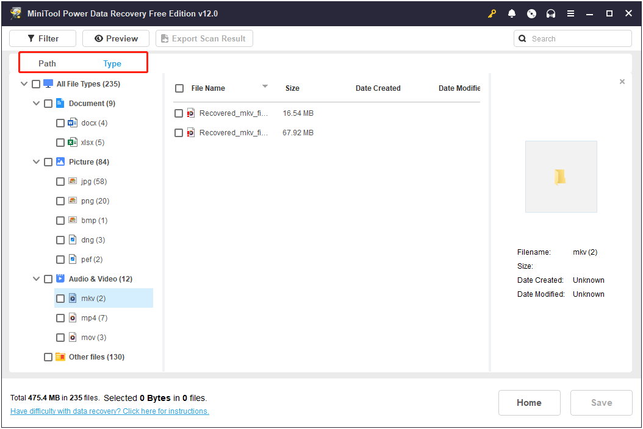Select the png (20) tree item label
This screenshot has width=643, height=429.
click(95, 200)
